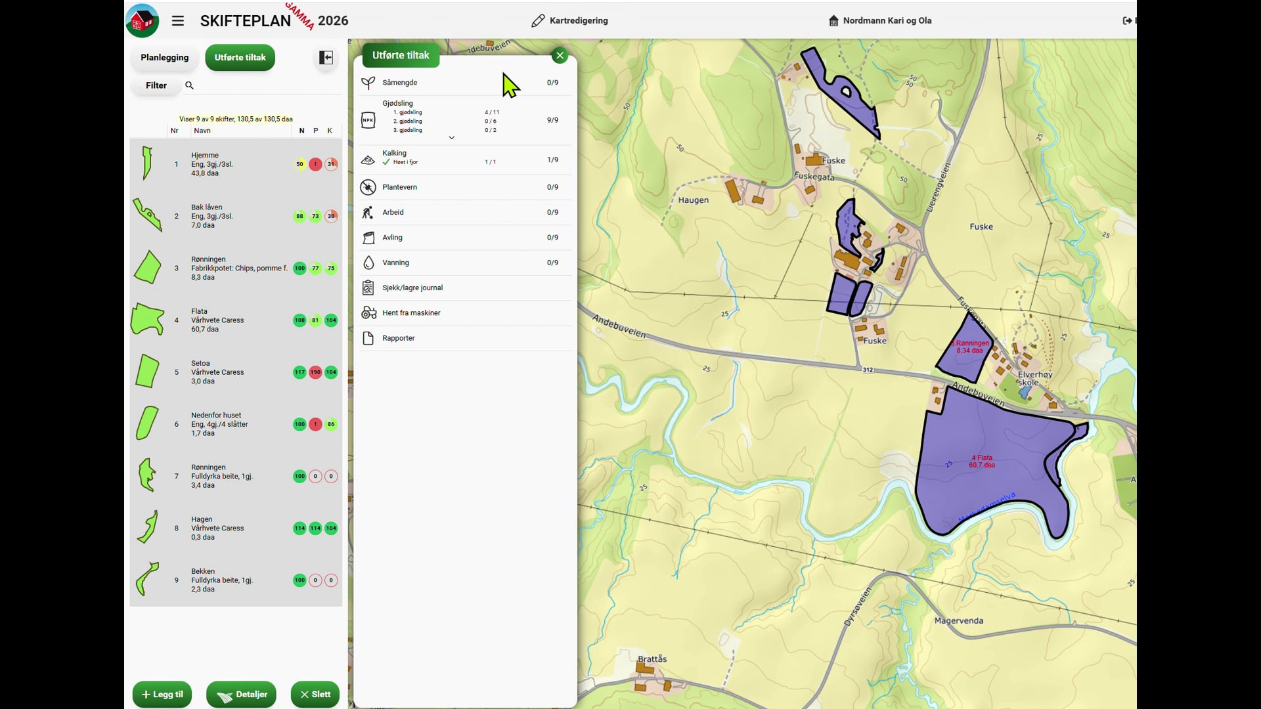Click the red P warning badge for Hjemme
The image size is (1261, 709).
315,164
